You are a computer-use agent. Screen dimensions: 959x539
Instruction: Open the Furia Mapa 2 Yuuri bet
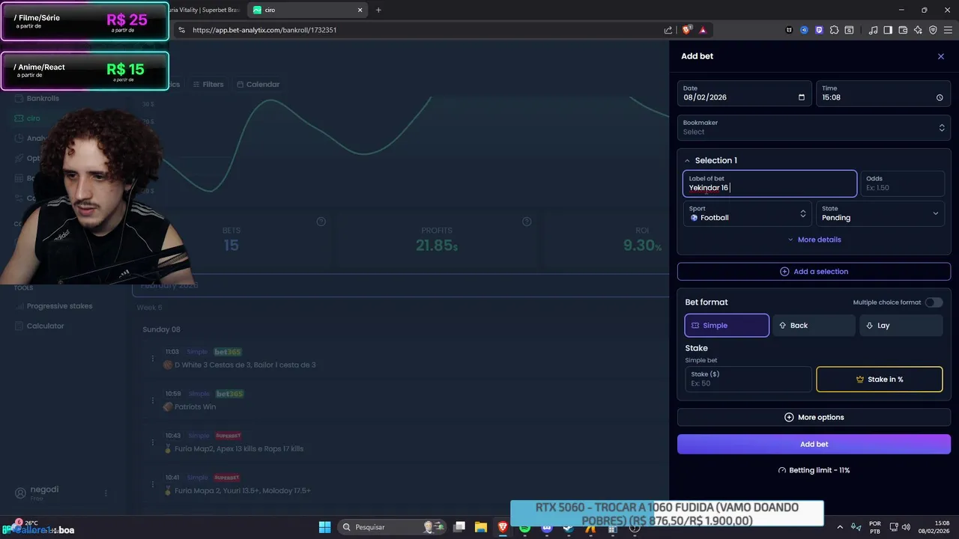242,490
